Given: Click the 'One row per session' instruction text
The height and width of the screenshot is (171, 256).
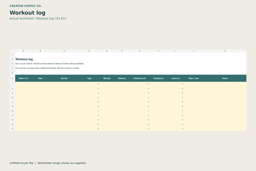Looking at the screenshot, I should point(50,64).
